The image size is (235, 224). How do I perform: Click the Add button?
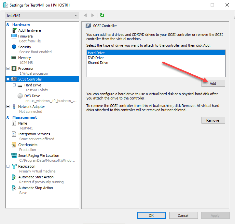click(213, 83)
